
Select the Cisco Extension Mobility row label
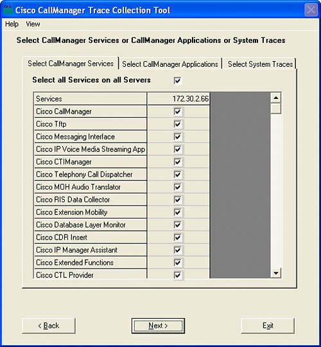(90, 212)
